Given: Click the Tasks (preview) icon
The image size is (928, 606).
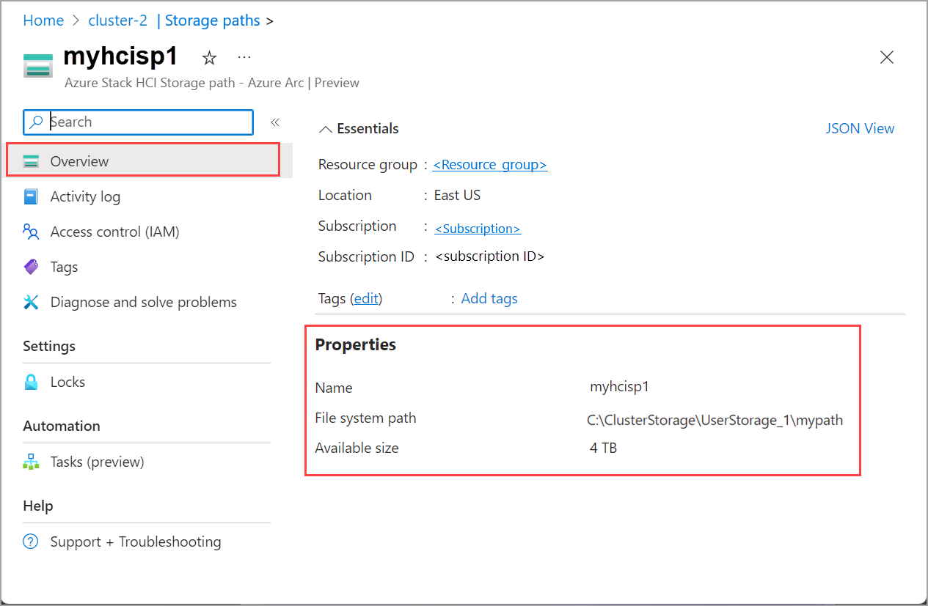Looking at the screenshot, I should coord(31,462).
